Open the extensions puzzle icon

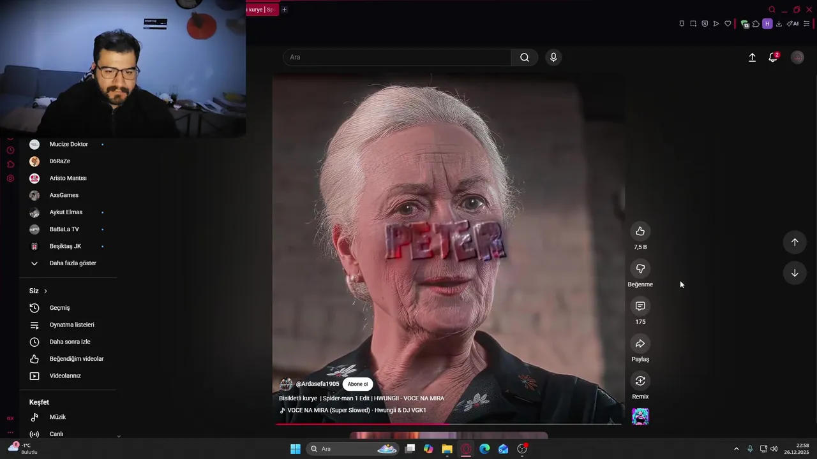756,24
